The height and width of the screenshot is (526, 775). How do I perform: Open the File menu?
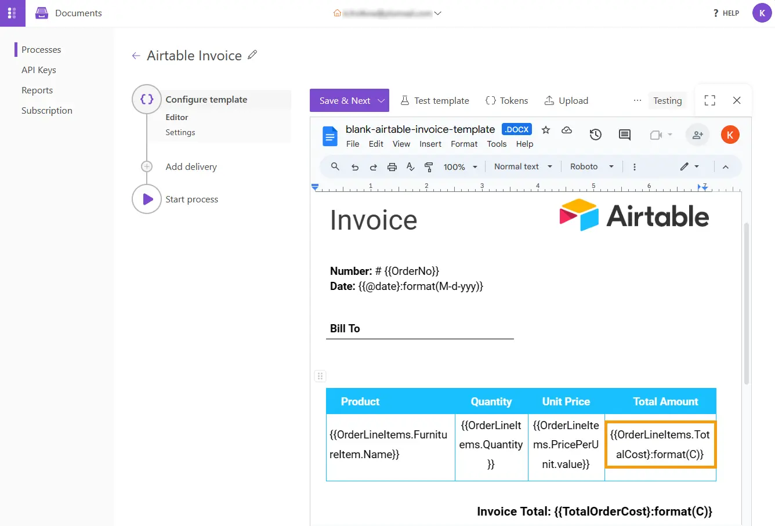click(353, 144)
